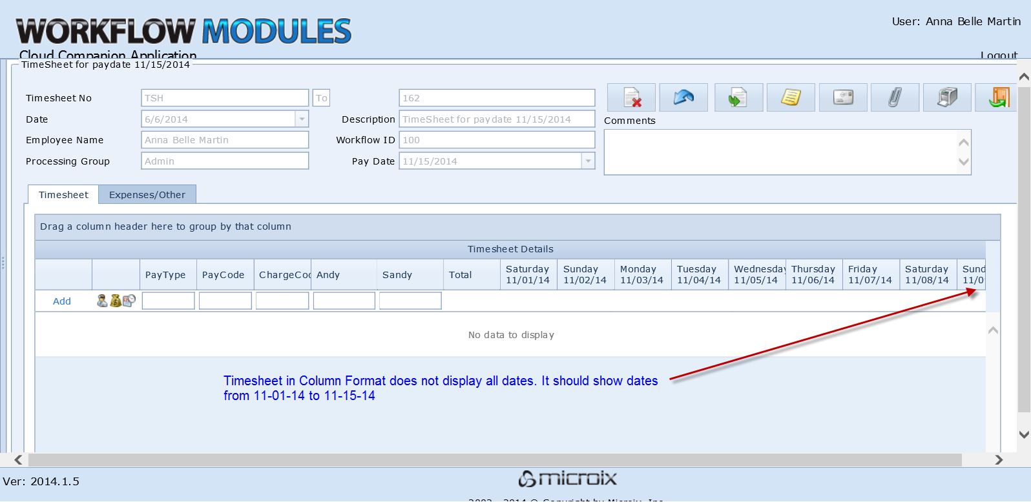Click the printer icon

pos(947,97)
